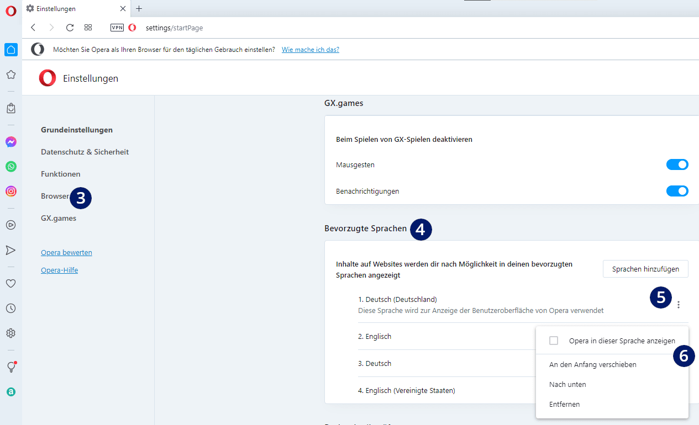
Task: Open the Opera main menu logo
Action: (x=11, y=10)
